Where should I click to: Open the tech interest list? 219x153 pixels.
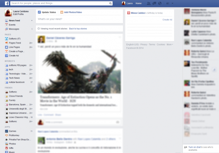[11, 69]
